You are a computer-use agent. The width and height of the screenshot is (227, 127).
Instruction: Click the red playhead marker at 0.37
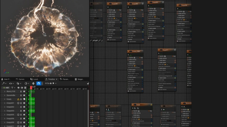pos(31,87)
